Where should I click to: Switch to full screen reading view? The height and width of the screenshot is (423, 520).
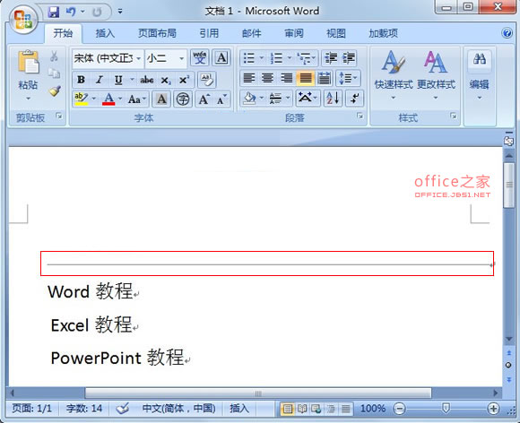point(302,409)
